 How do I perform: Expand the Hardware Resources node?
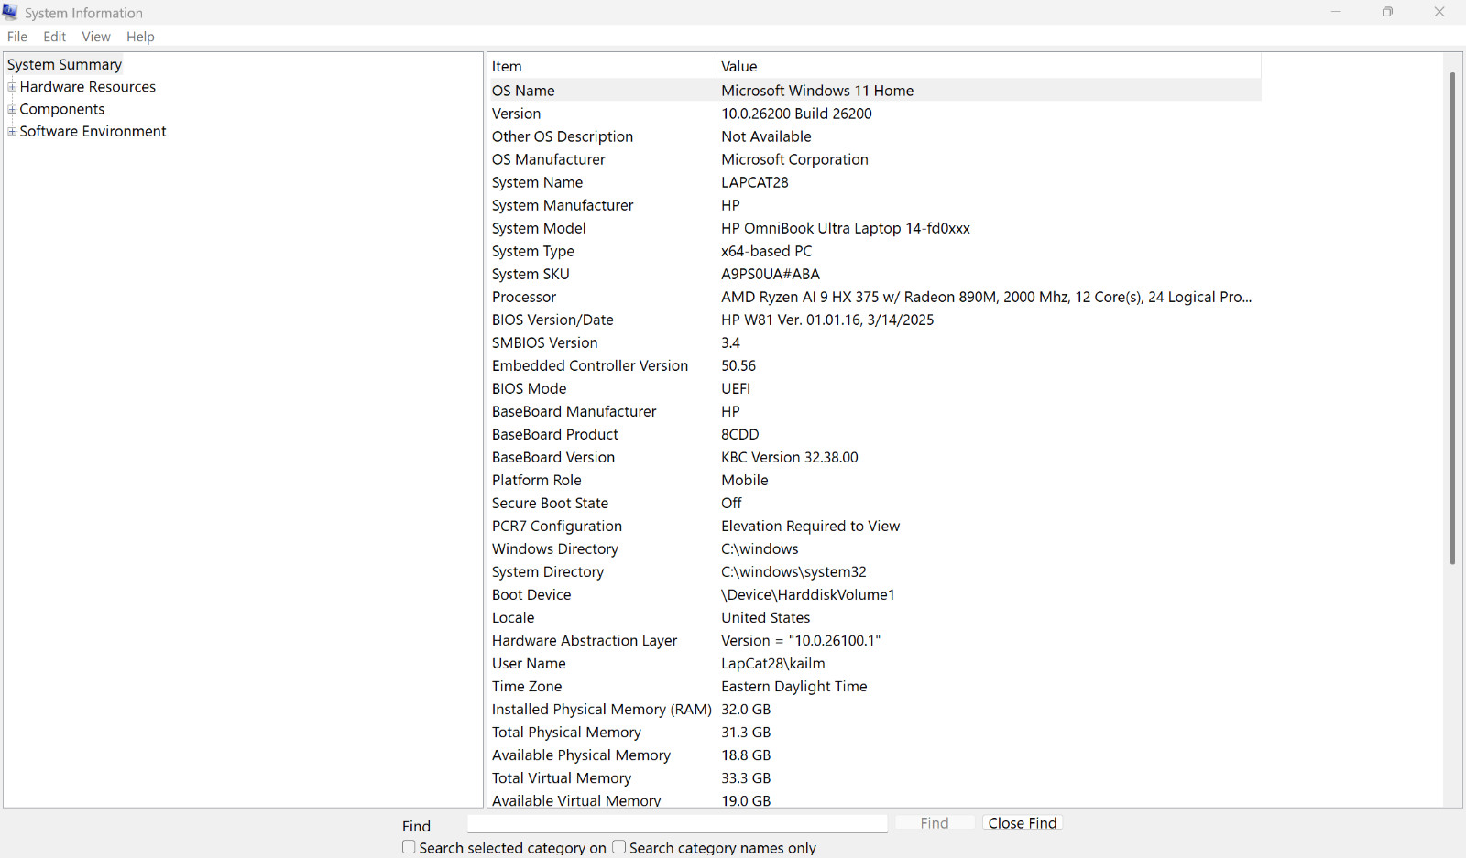click(12, 87)
